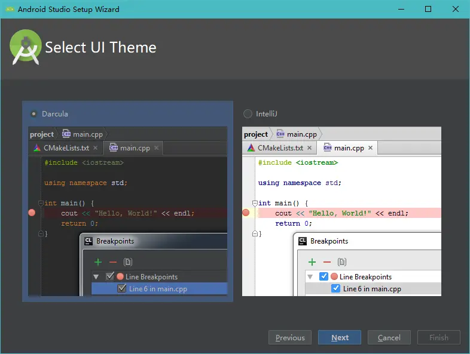Image resolution: width=470 pixels, height=354 pixels.
Task: Click the group-by icon in Darcula Breakpoints
Action: 128,262
